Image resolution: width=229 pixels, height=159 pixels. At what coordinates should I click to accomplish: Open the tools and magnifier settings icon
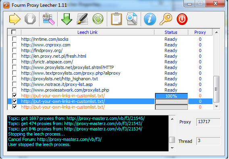(49, 19)
